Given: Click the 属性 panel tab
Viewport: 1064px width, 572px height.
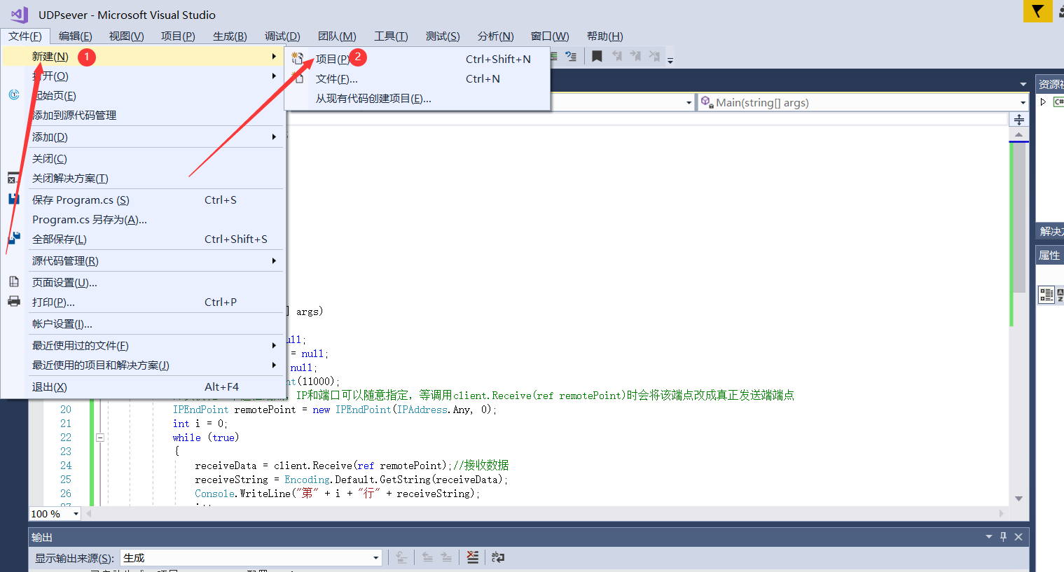Looking at the screenshot, I should tap(1049, 256).
